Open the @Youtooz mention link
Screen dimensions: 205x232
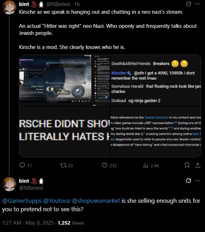(x=57, y=201)
